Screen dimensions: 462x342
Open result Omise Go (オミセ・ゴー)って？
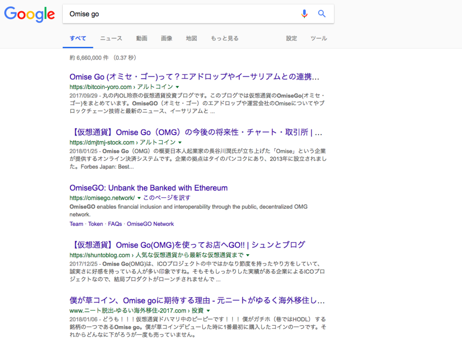click(x=194, y=77)
